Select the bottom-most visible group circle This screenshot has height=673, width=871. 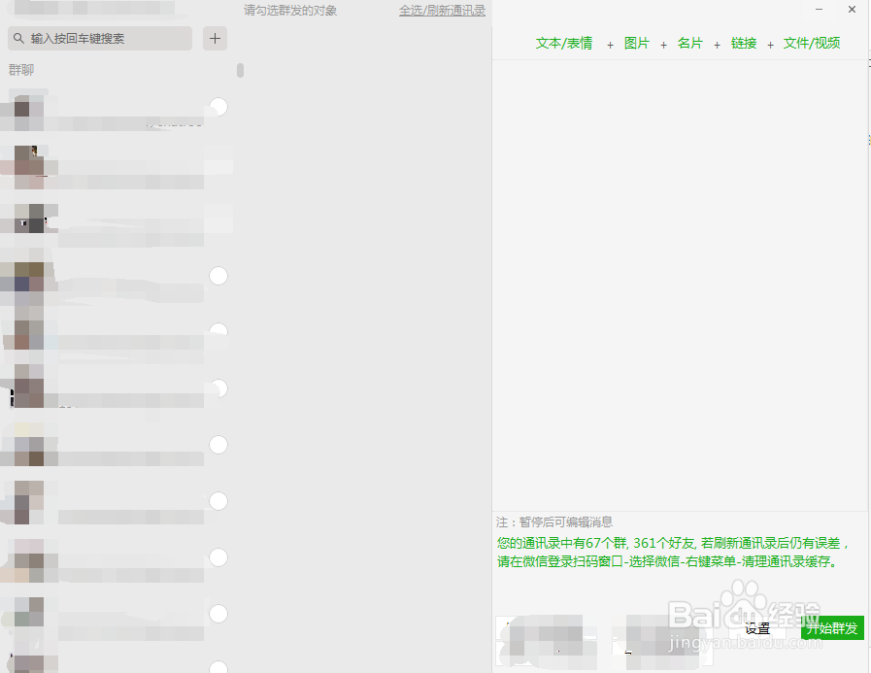(x=218, y=666)
